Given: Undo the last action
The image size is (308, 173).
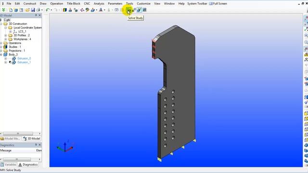Looking at the screenshot, I should (47, 10).
